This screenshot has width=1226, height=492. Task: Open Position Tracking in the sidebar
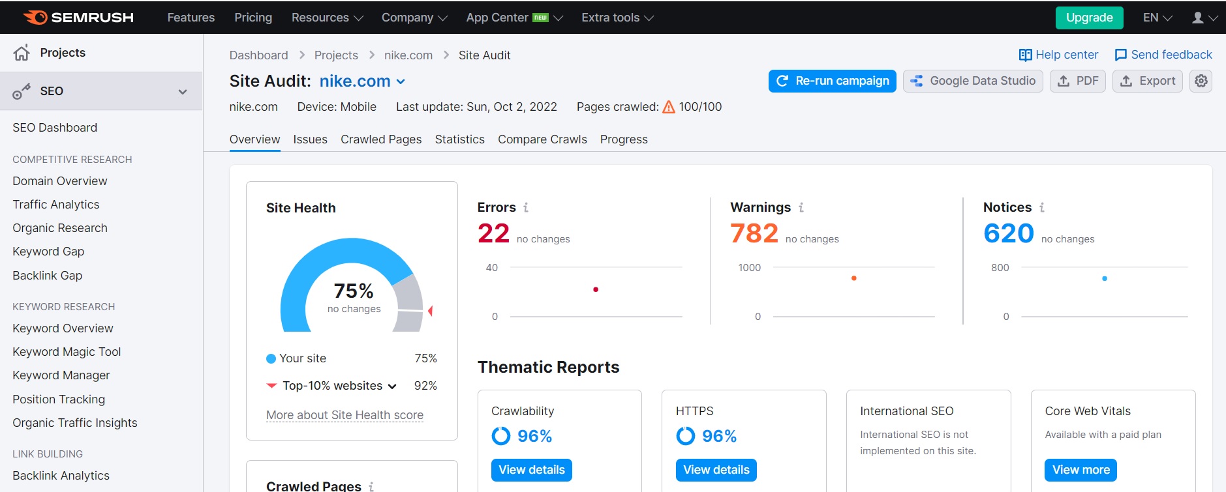tap(59, 399)
